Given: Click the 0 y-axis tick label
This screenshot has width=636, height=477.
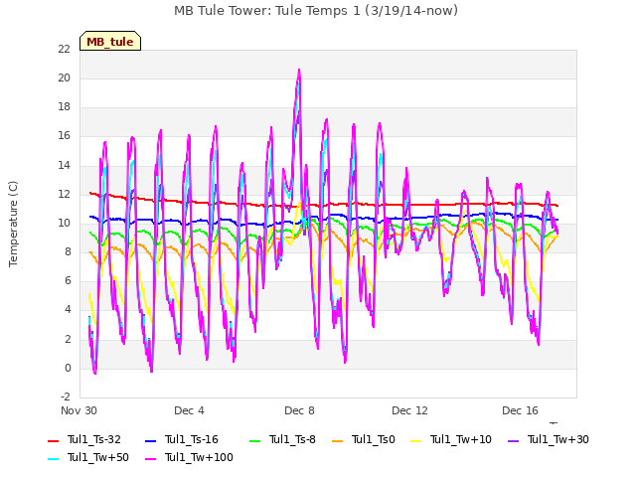Looking at the screenshot, I should click(x=68, y=369).
